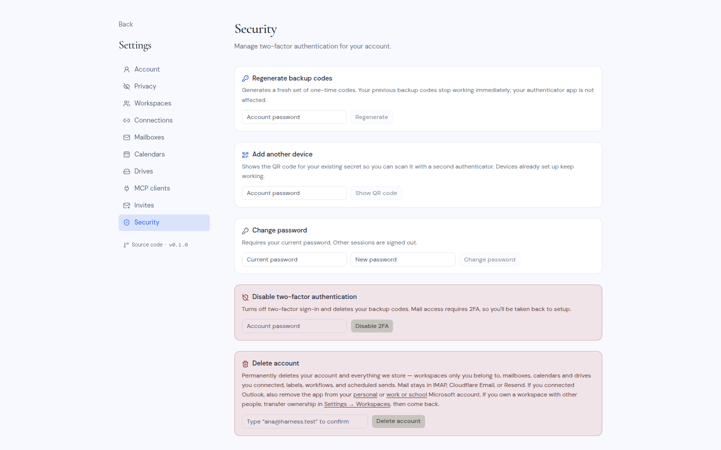
Task: Click the git branch icon beside Source code
Action: click(126, 245)
